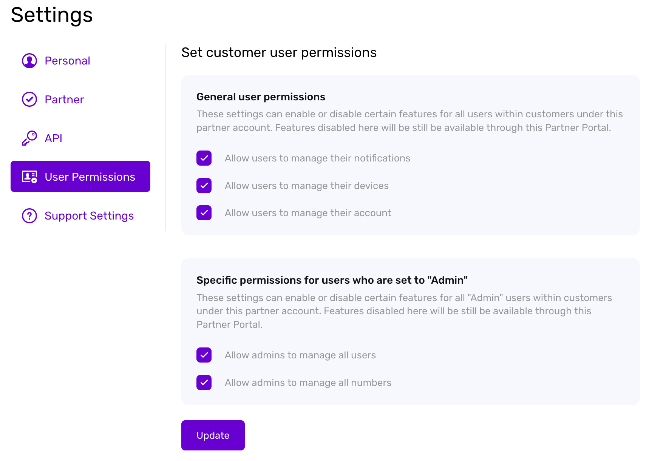Click the 'Allow admins to manage all numbers' text
This screenshot has height=461, width=649.
tap(308, 383)
